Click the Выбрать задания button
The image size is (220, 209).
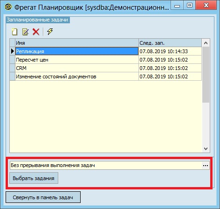tap(34, 178)
